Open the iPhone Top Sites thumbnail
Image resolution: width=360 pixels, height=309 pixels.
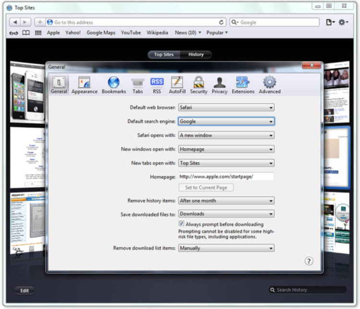(27, 93)
